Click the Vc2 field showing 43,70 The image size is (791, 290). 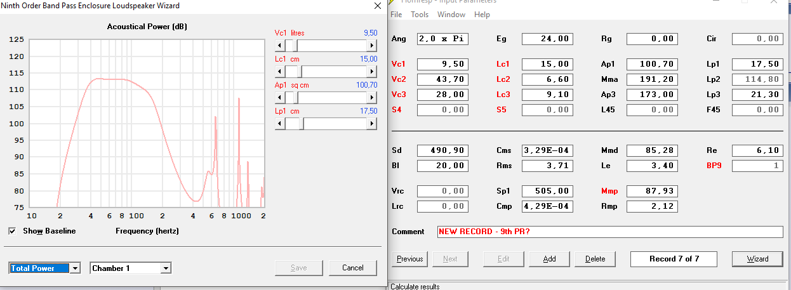click(x=442, y=79)
